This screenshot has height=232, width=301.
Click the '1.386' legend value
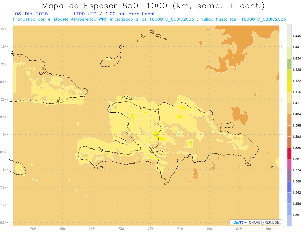coord(297,148)
